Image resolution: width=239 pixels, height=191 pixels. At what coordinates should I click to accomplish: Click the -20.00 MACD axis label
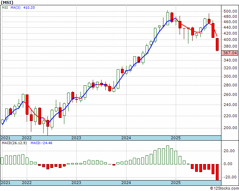coord(229,177)
